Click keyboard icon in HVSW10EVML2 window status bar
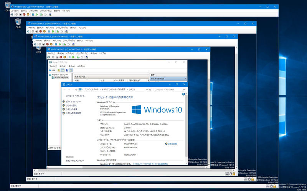 246,179
